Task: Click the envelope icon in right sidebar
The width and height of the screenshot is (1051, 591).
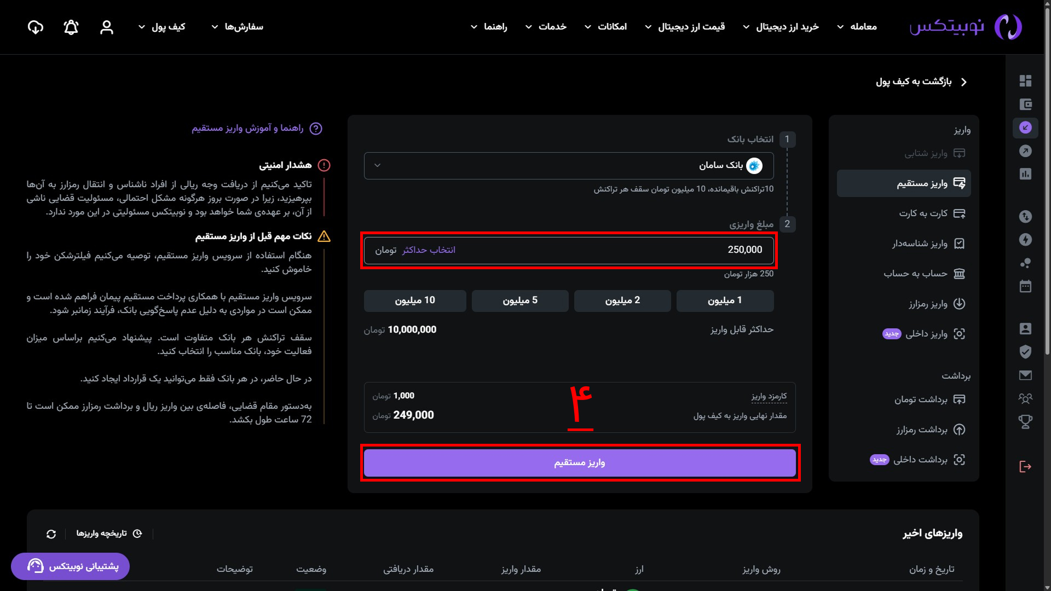Action: (x=1025, y=375)
